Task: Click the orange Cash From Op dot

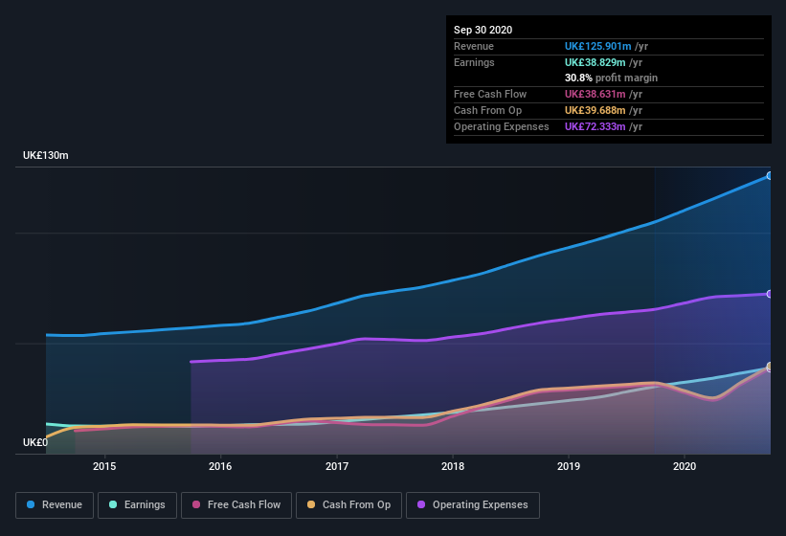Action: click(x=311, y=504)
